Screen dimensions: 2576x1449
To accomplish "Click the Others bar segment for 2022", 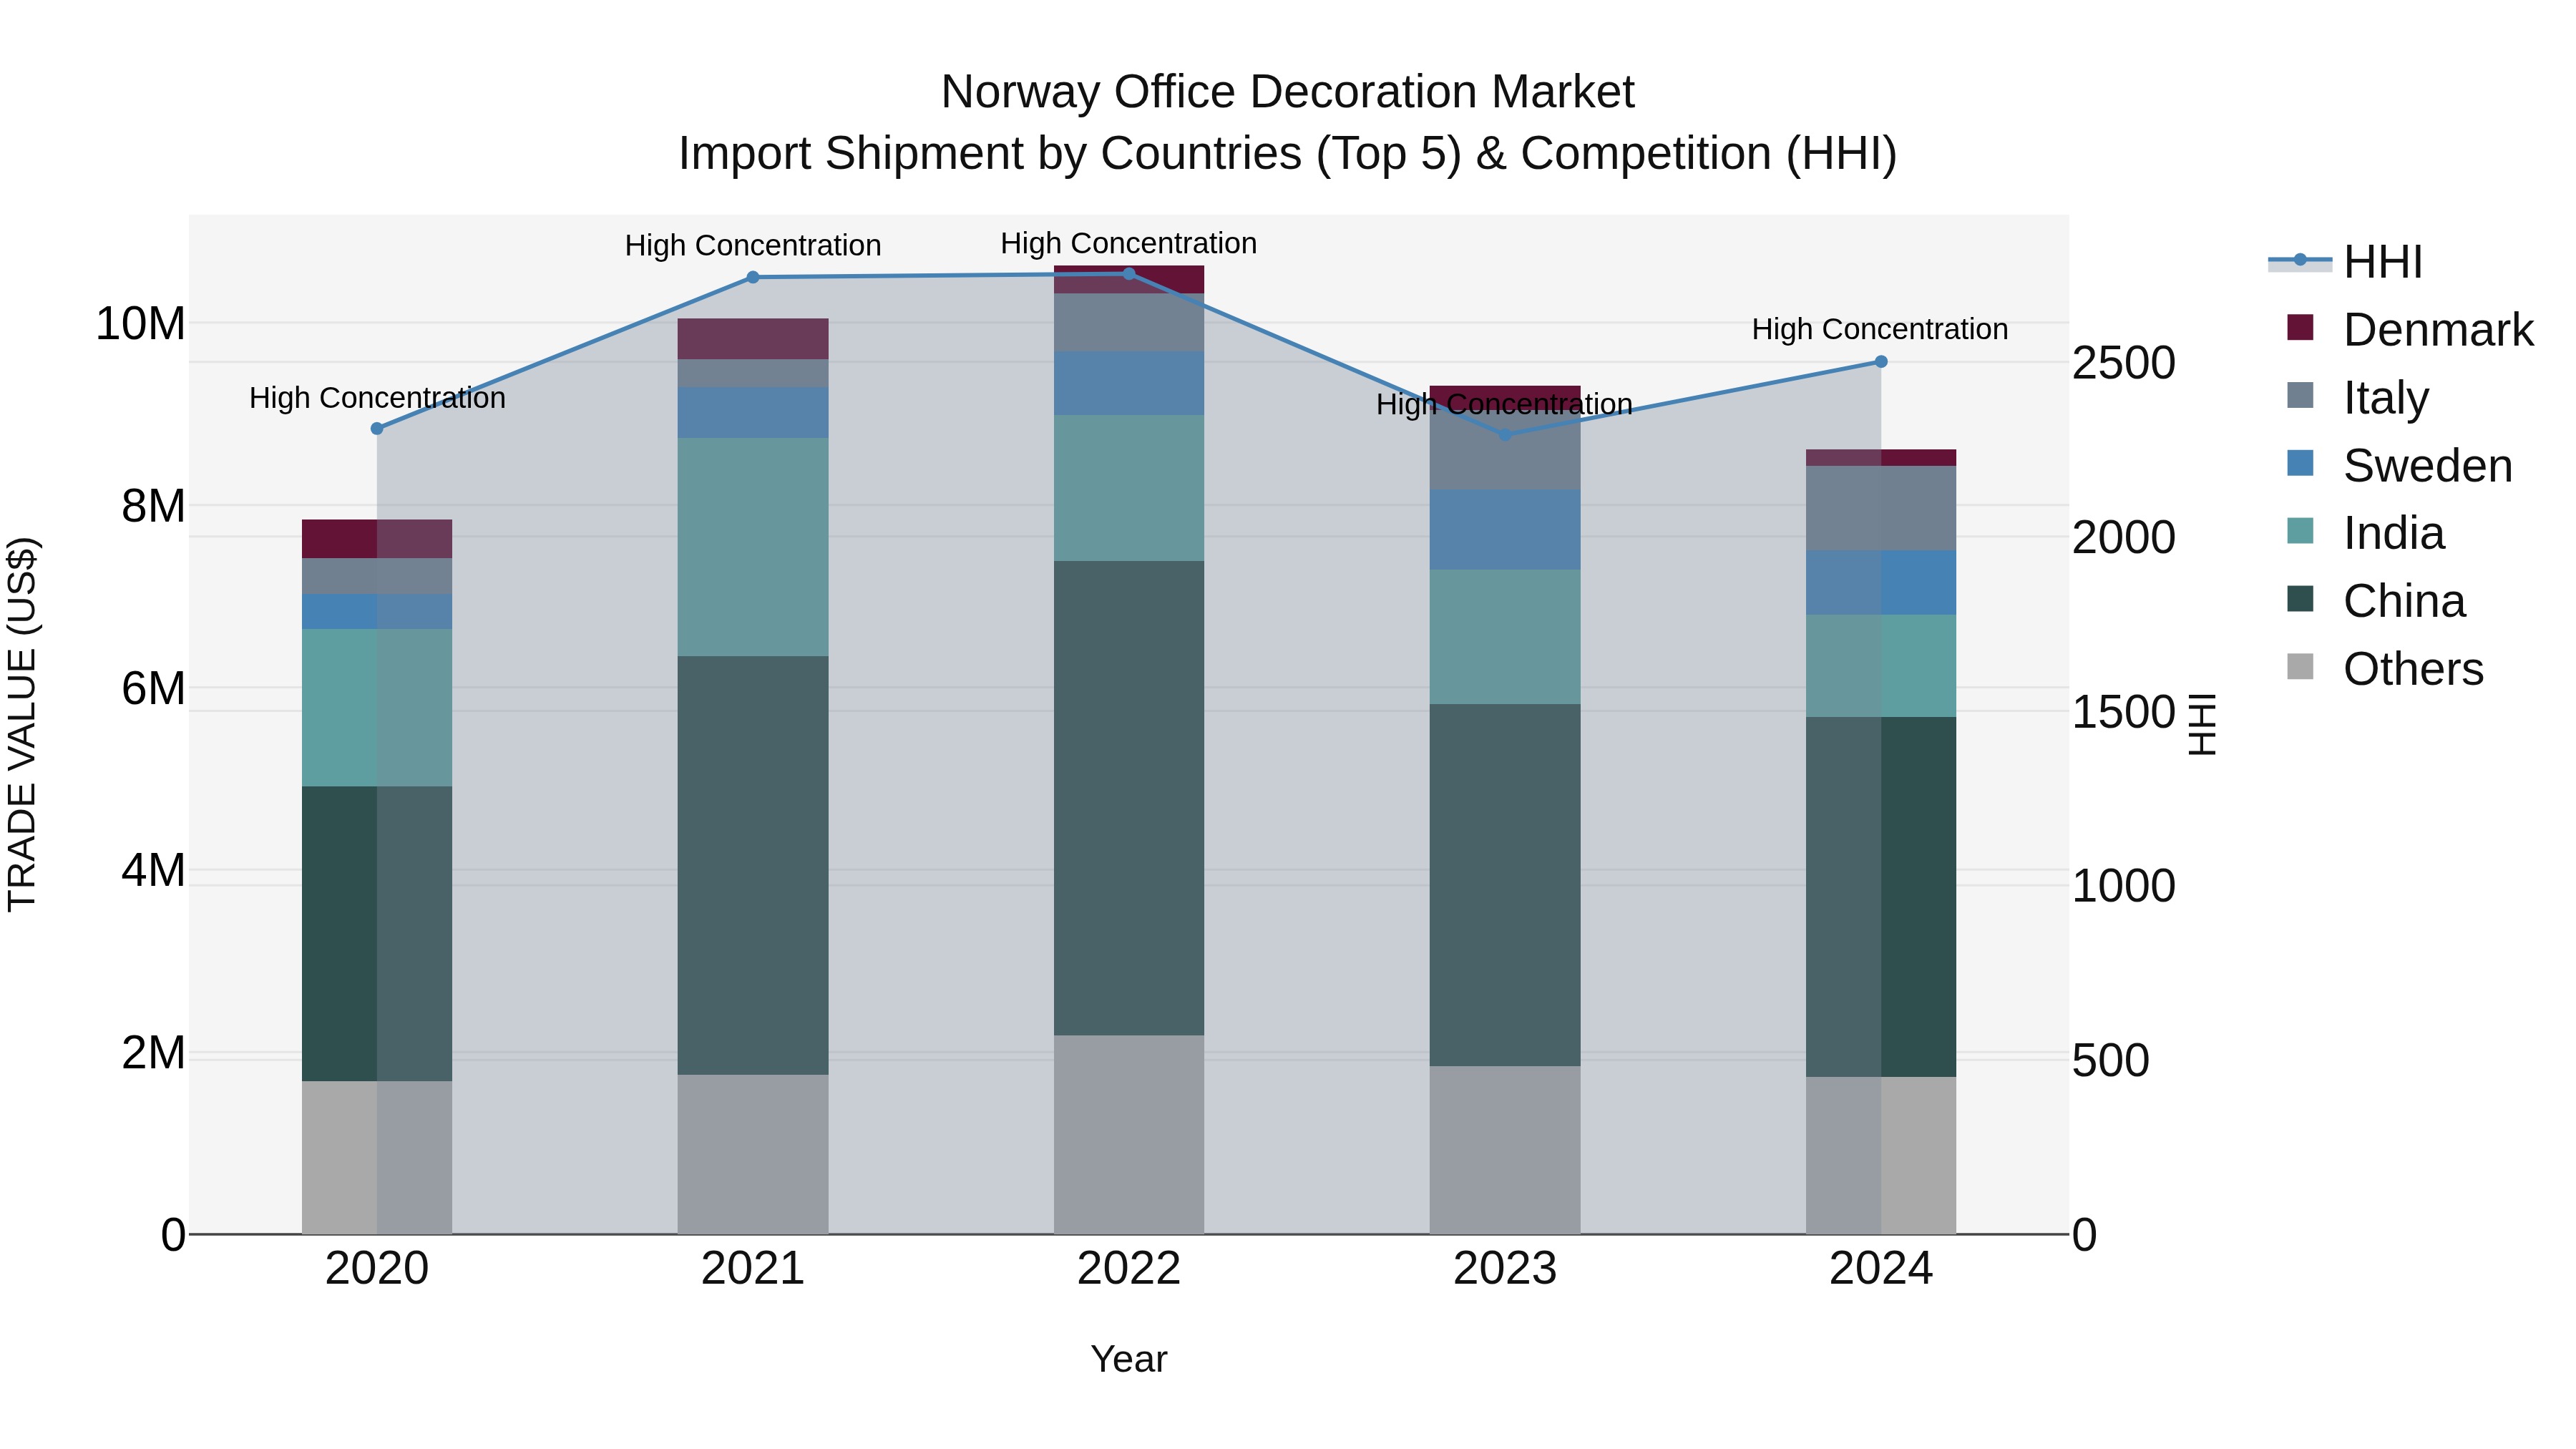I will pos(1129,1136).
